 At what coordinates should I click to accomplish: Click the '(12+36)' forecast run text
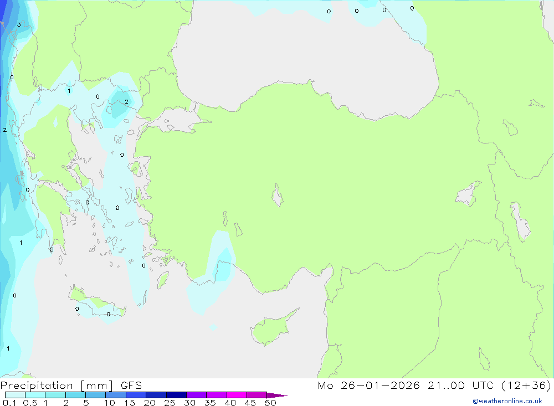coord(526,386)
